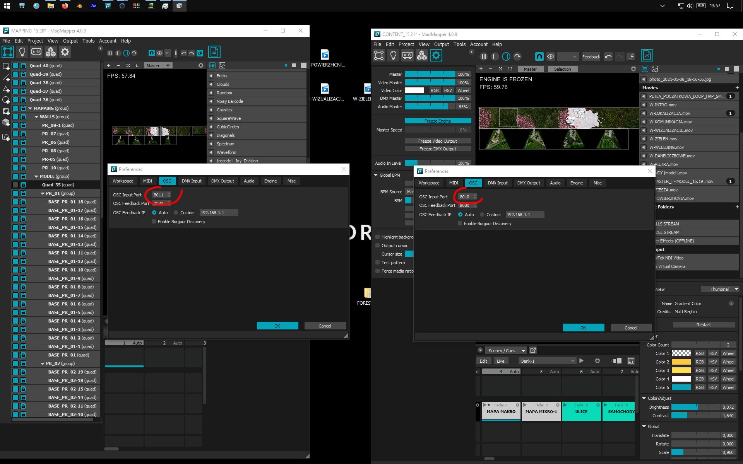
Task: Select Custom feedback IP in CONTENT Preferences
Action: point(482,215)
